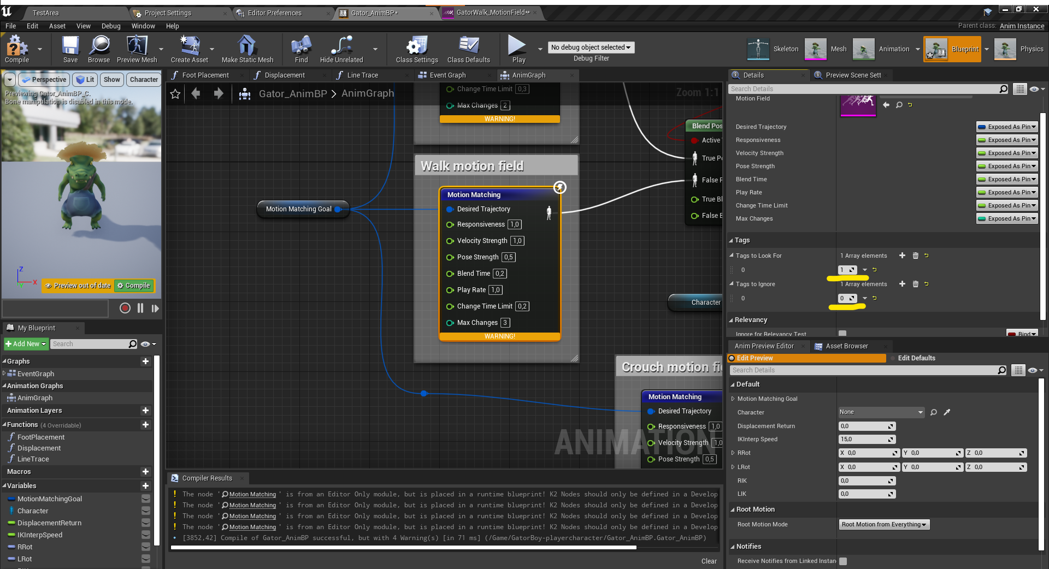
Task: Empty the Tags to Ignore array
Action: click(916, 284)
